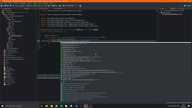Click the New Java Class icon
Image resolution: width=192 pixels, height=108 pixels.
tap(49, 6)
